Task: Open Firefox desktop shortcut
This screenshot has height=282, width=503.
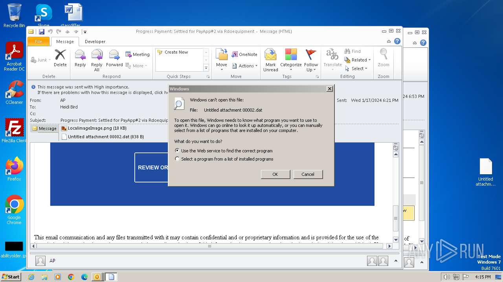Action: (x=14, y=169)
